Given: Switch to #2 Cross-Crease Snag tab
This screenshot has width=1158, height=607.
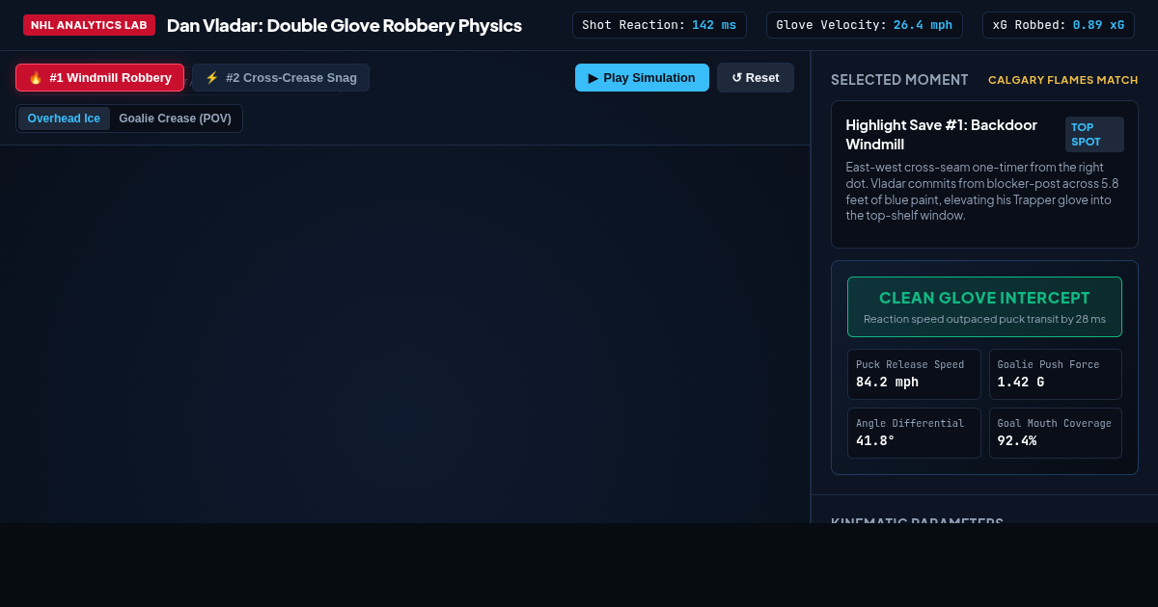Looking at the screenshot, I should click(x=281, y=78).
